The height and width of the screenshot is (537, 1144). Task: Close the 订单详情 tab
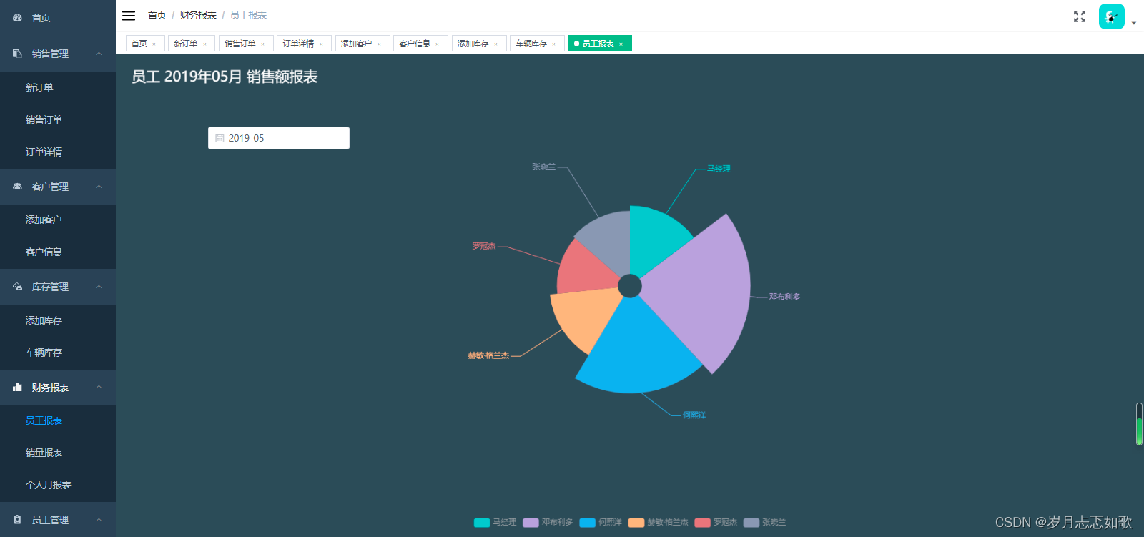[321, 44]
